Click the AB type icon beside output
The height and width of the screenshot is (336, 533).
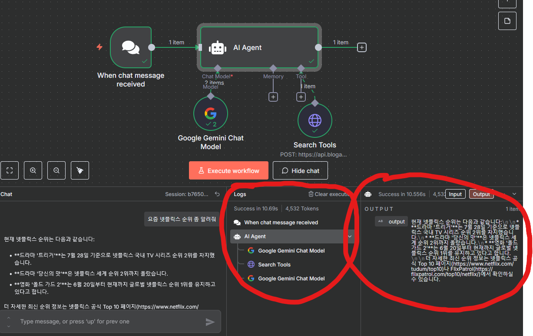381,221
